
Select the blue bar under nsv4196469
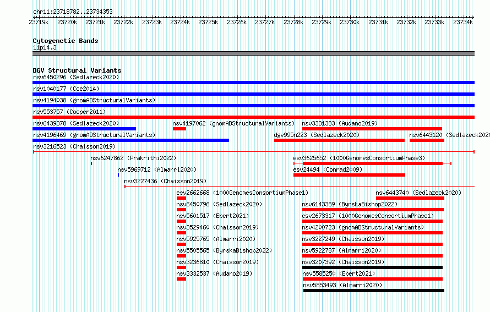click(130, 140)
